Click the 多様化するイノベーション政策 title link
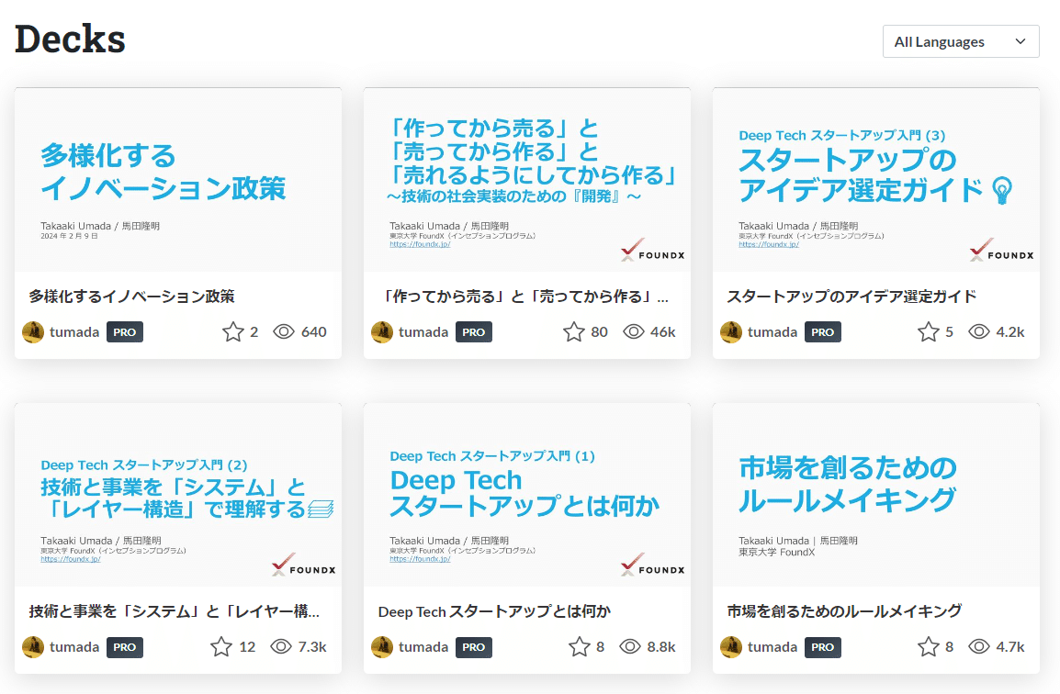The width and height of the screenshot is (1060, 694). click(132, 296)
